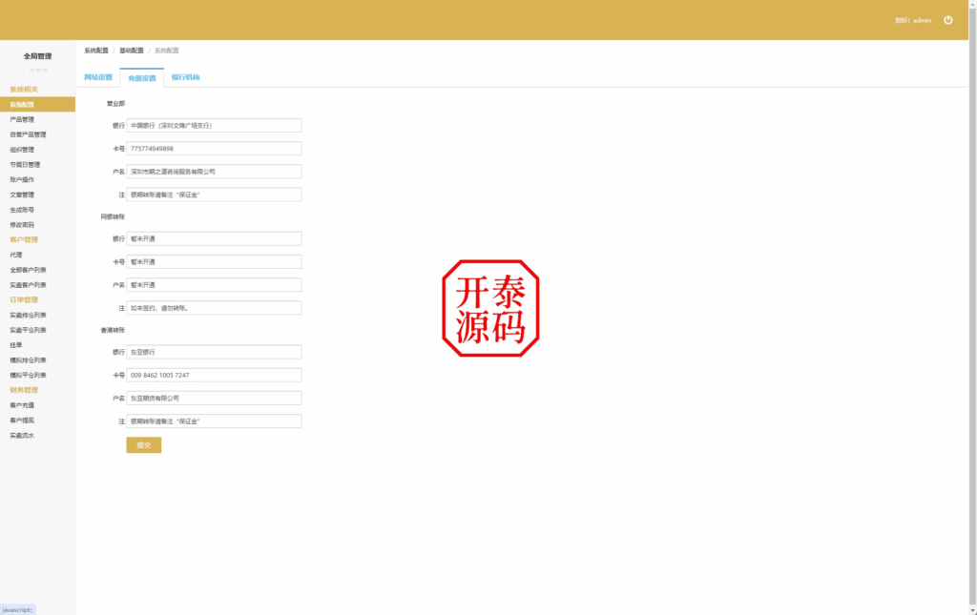This screenshot has width=977, height=615.
Task: Click the 基础配置 breadcrumb link
Action: coord(132,51)
